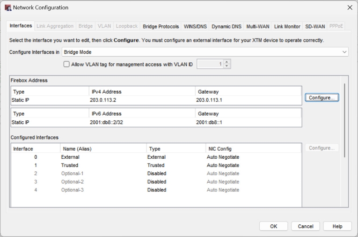Select the Optional-1 interface row

coord(154,173)
